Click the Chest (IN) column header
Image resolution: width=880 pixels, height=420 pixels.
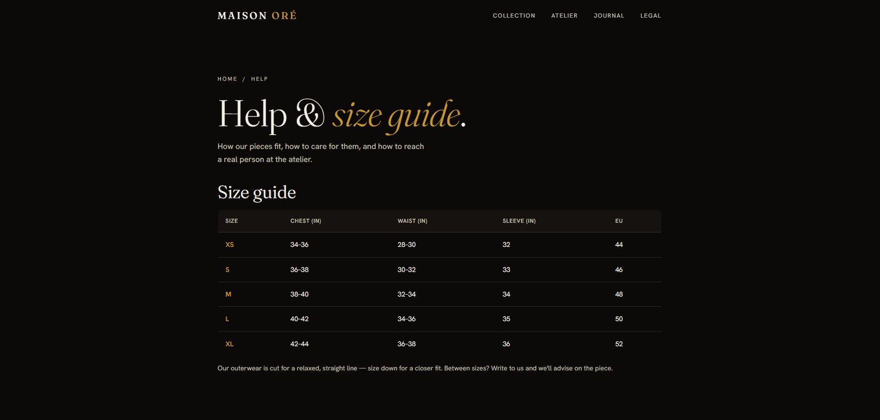click(306, 221)
